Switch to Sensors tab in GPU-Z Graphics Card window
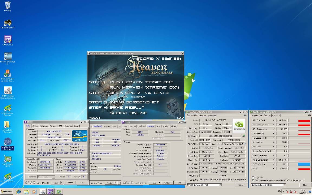The height and width of the screenshot is (195, 312). (203, 115)
